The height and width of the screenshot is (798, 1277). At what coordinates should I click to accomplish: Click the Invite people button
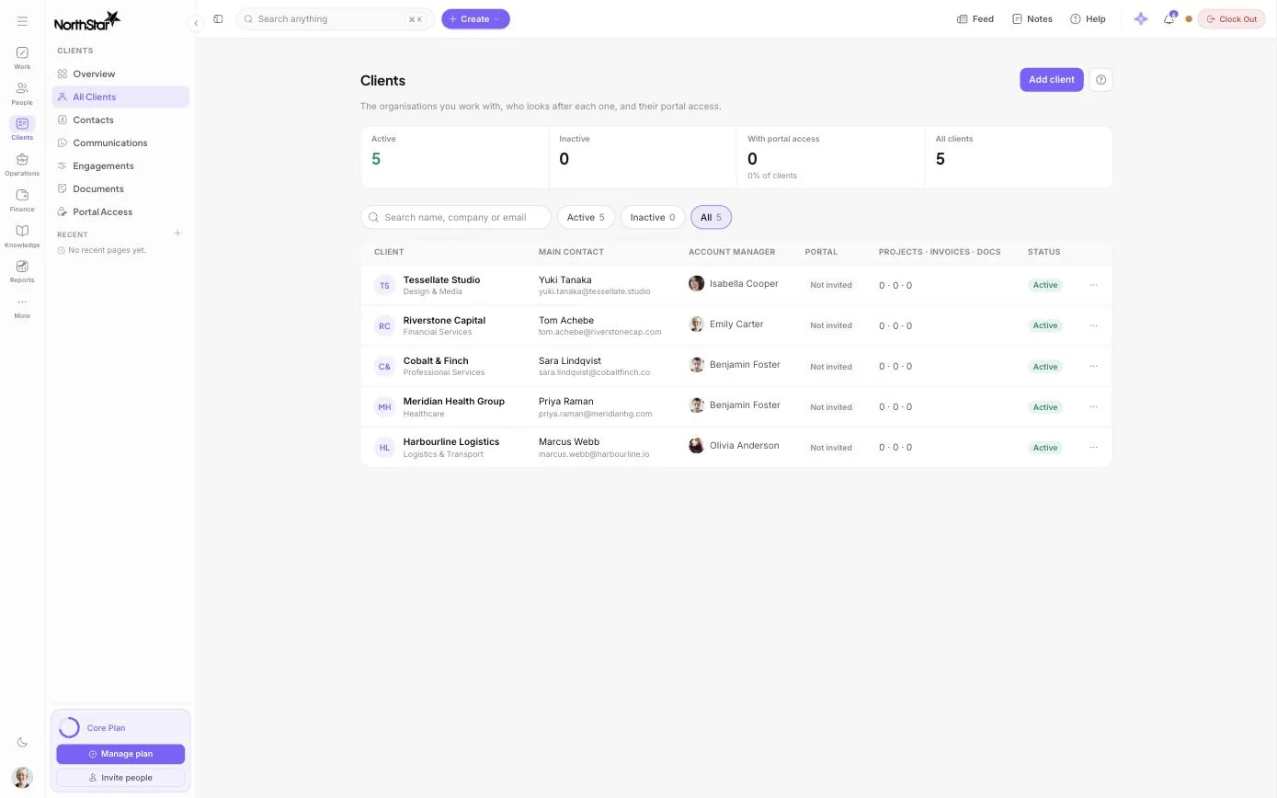tap(120, 778)
